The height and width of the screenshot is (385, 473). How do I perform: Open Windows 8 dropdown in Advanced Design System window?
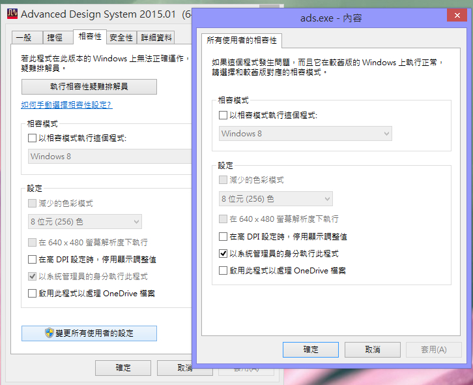110,156
